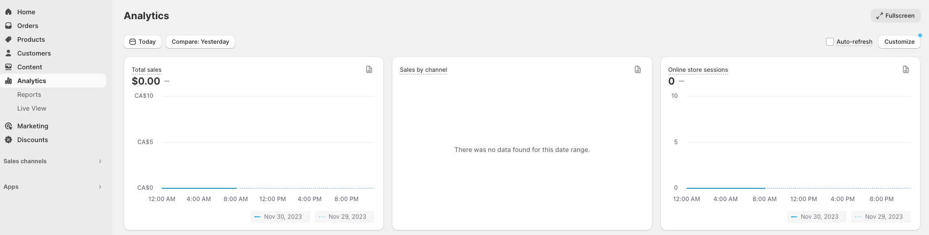Open the Compare: Yesterday dropdown
The image size is (929, 235).
(200, 42)
